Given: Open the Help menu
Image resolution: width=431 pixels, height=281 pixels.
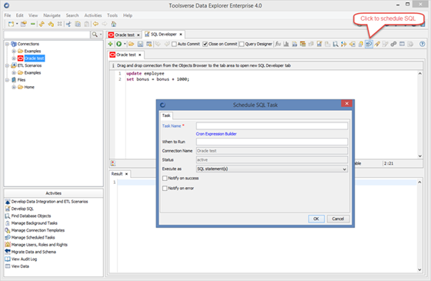Looking at the screenshot, I should pos(128,15).
